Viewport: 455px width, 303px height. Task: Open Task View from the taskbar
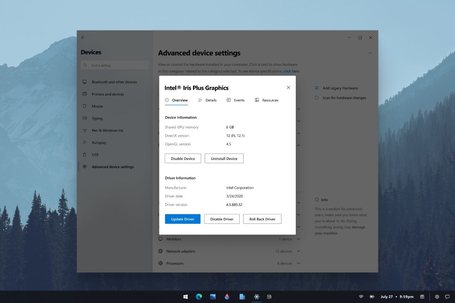(x=269, y=297)
